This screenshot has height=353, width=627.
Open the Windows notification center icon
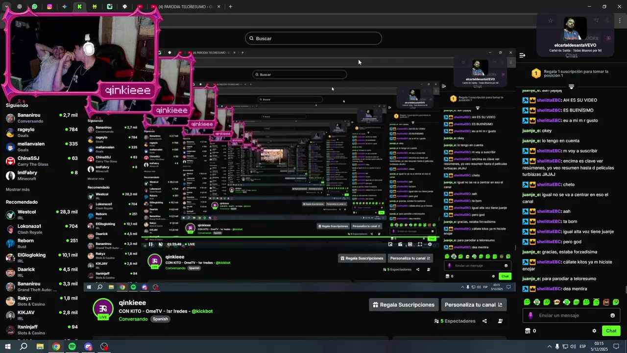pos(616,347)
